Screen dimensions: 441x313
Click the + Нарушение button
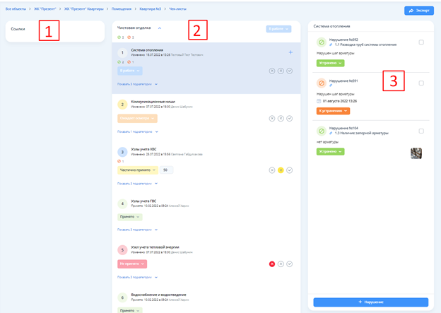tap(371, 302)
